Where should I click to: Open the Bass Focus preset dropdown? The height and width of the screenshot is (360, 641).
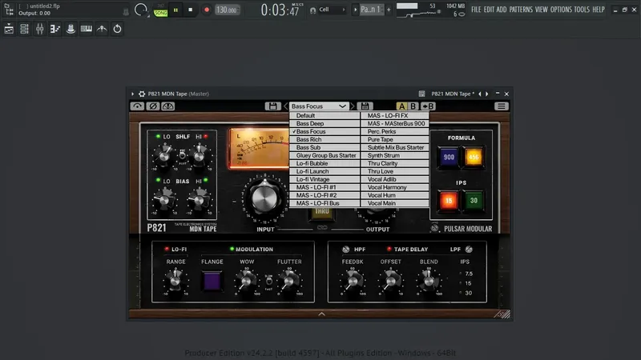(x=319, y=106)
